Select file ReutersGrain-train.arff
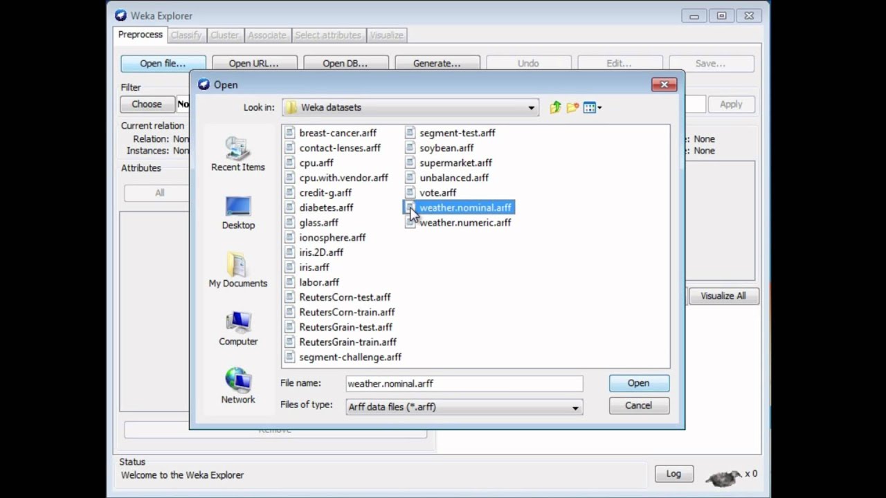The width and height of the screenshot is (886, 498). pyautogui.click(x=347, y=342)
